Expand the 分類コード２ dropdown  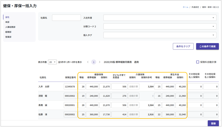pos(160,27)
